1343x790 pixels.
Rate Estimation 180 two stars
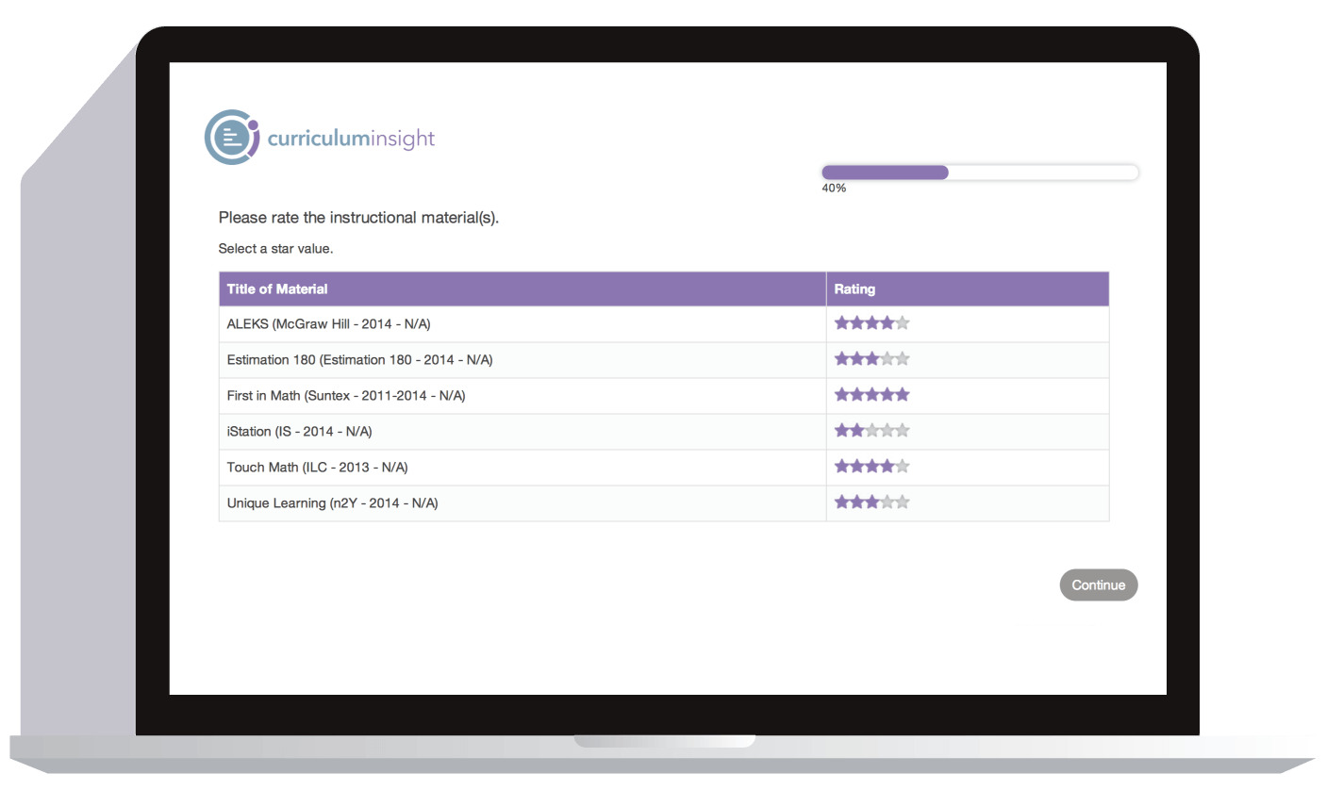[x=857, y=359]
